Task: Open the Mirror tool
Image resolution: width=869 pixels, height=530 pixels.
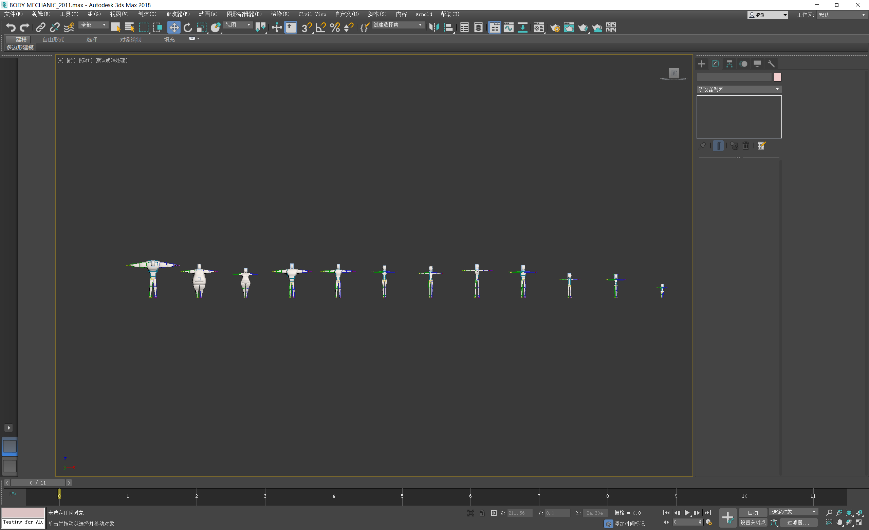Action: pyautogui.click(x=434, y=28)
